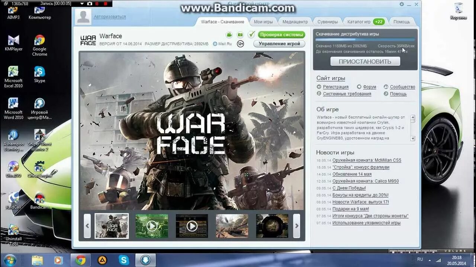The height and width of the screenshot is (267, 476).
Task: Click the Warface logo icon
Action: 88,40
